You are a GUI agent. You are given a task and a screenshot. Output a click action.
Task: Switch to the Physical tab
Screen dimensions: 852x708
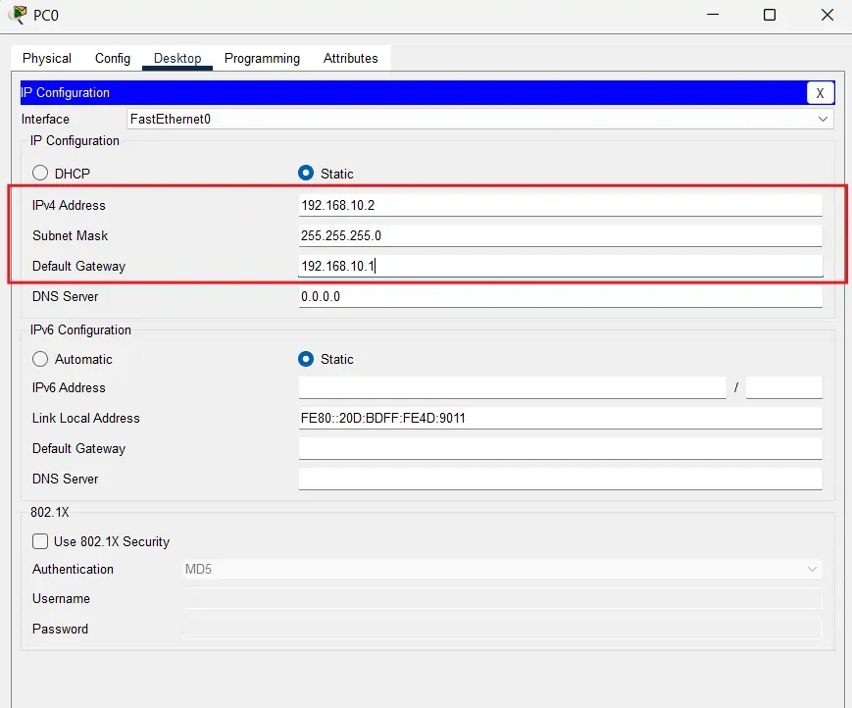click(x=47, y=58)
